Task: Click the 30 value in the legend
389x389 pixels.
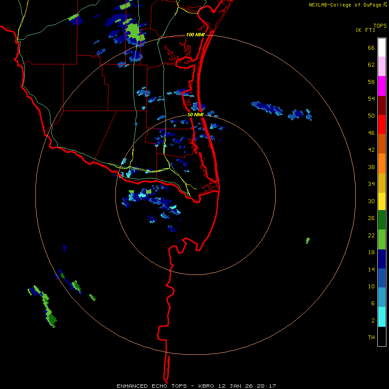Action: click(x=371, y=201)
